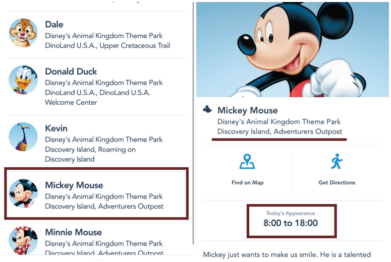Image resolution: width=391 pixels, height=262 pixels.
Task: Tap Donald Duck's round avatar picture
Action: (x=23, y=80)
